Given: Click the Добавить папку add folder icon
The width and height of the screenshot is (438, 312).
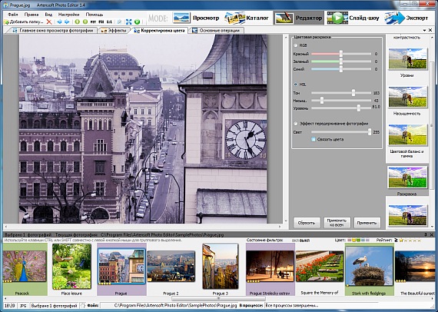Looking at the screenshot, I should (x=6, y=22).
